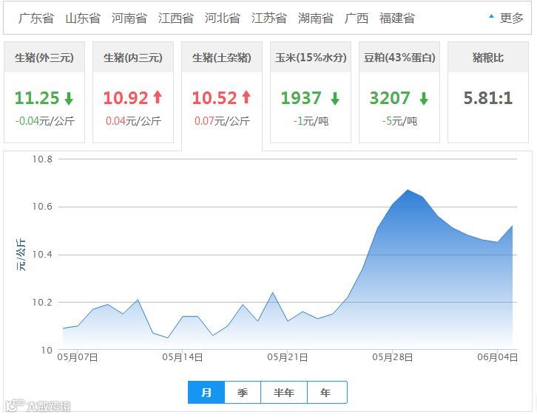Open 江苏省 province data

tap(268, 18)
